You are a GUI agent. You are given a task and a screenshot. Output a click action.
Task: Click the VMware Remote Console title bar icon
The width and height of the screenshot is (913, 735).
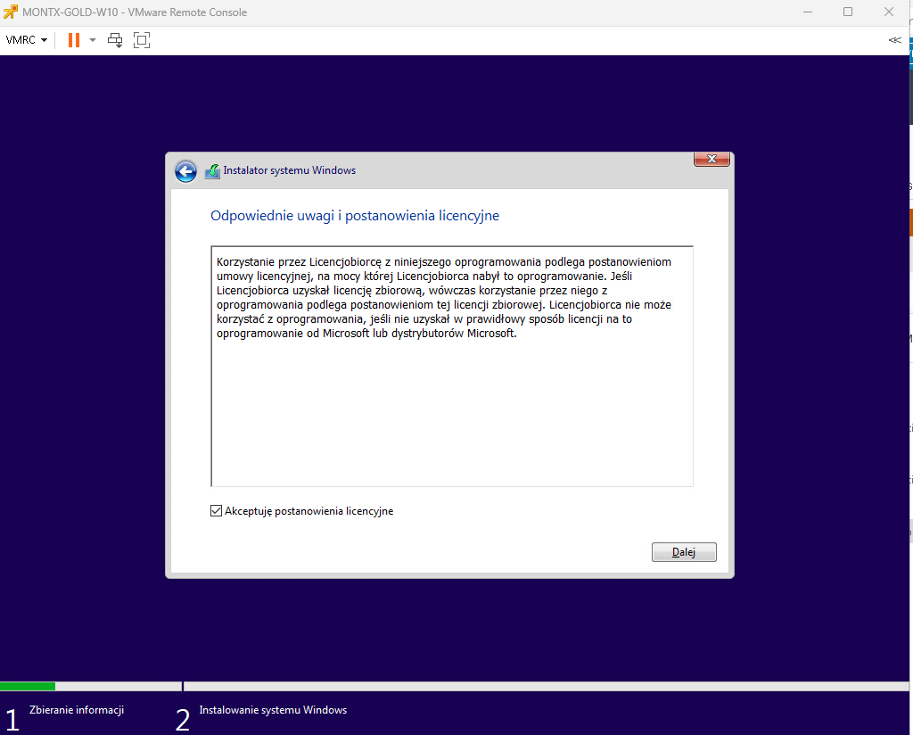pos(11,12)
